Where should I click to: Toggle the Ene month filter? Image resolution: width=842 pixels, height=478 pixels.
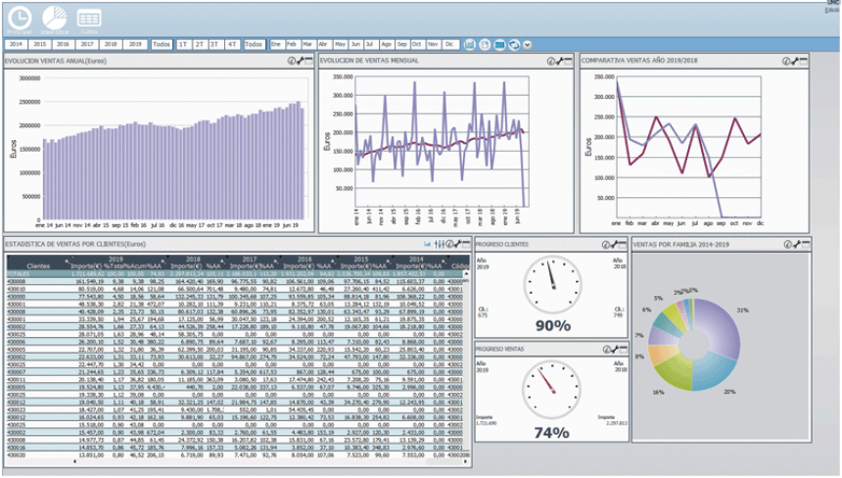coord(277,45)
